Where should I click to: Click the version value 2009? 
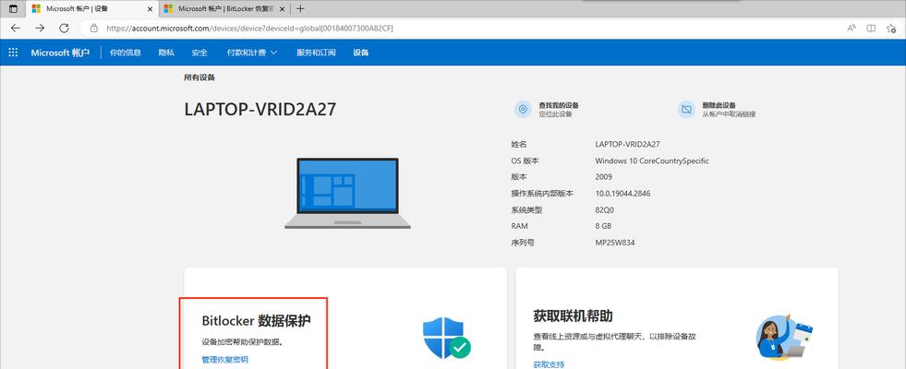(x=603, y=177)
